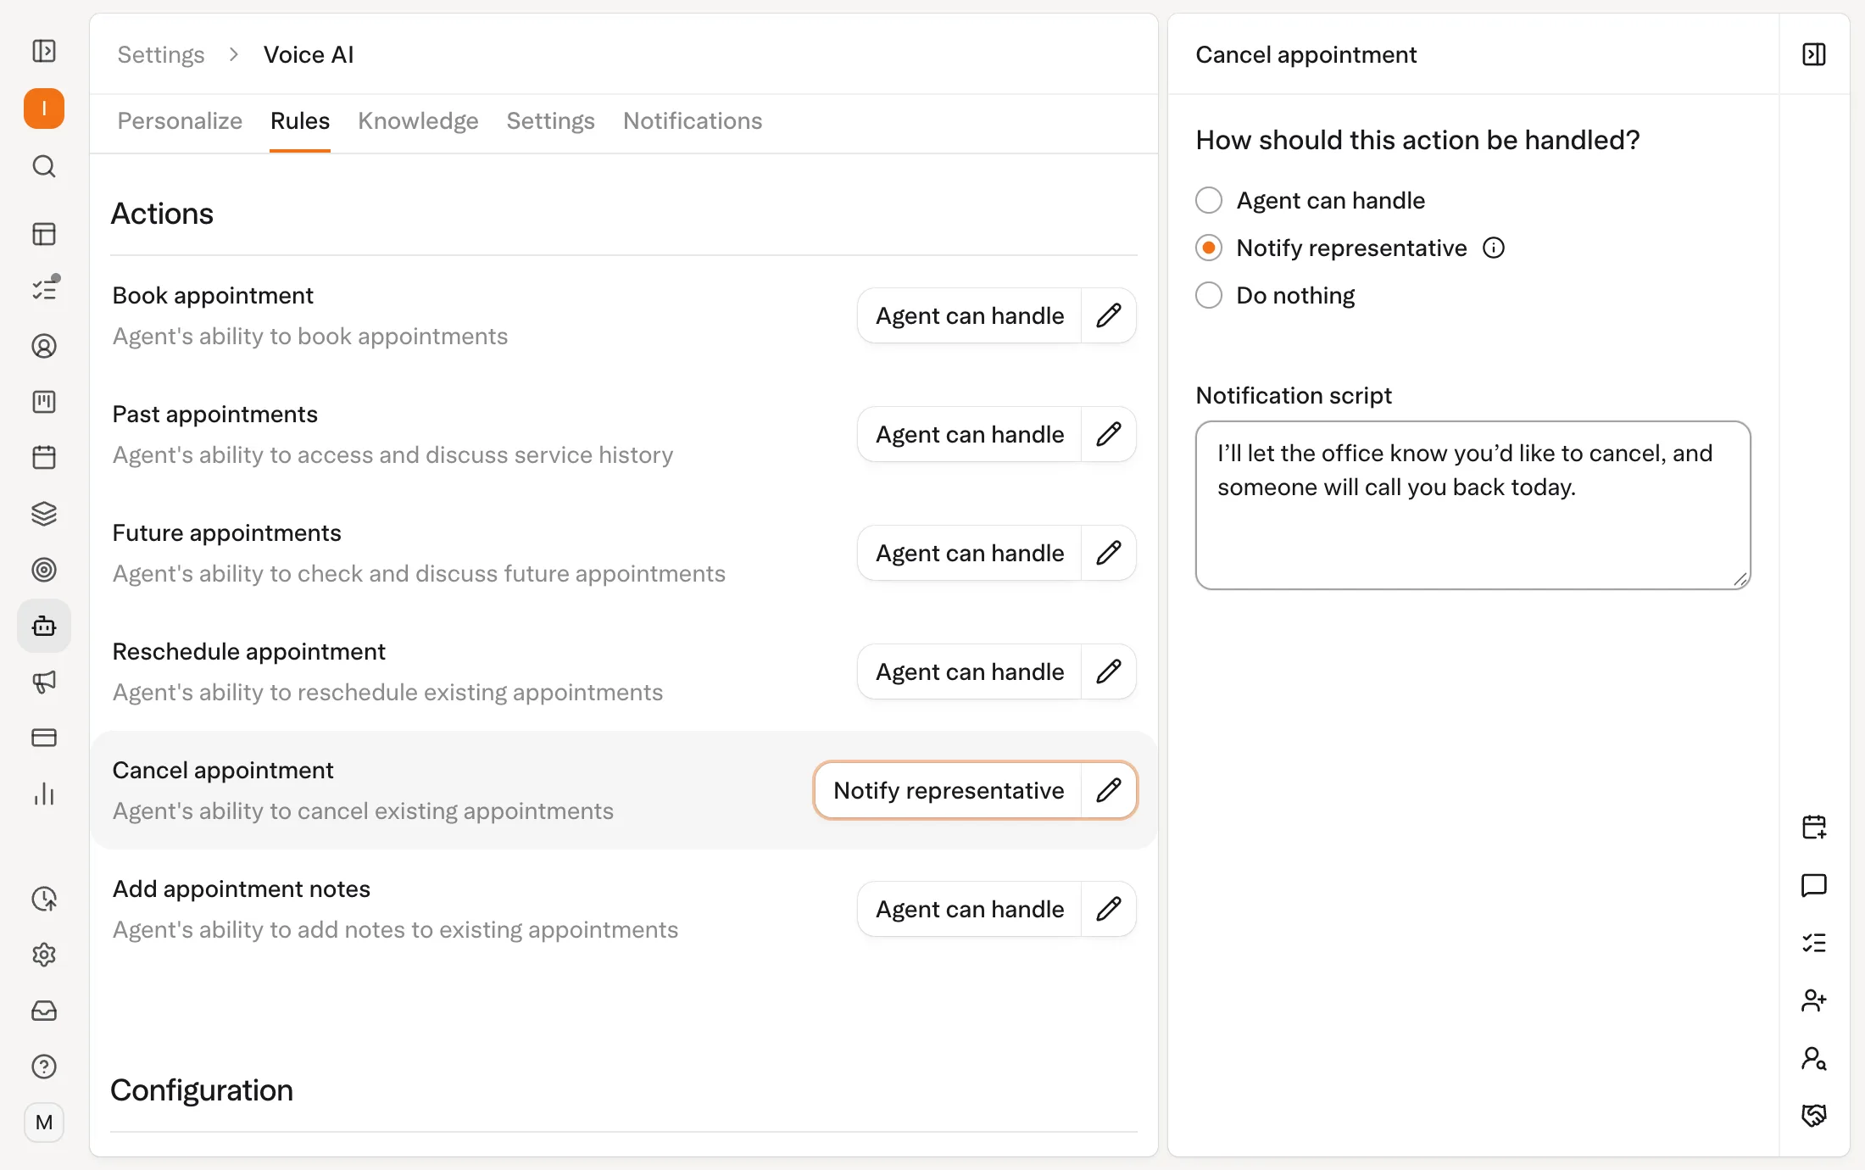The height and width of the screenshot is (1170, 1865).
Task: Open the chat bubble icon on right rail
Action: click(1813, 885)
